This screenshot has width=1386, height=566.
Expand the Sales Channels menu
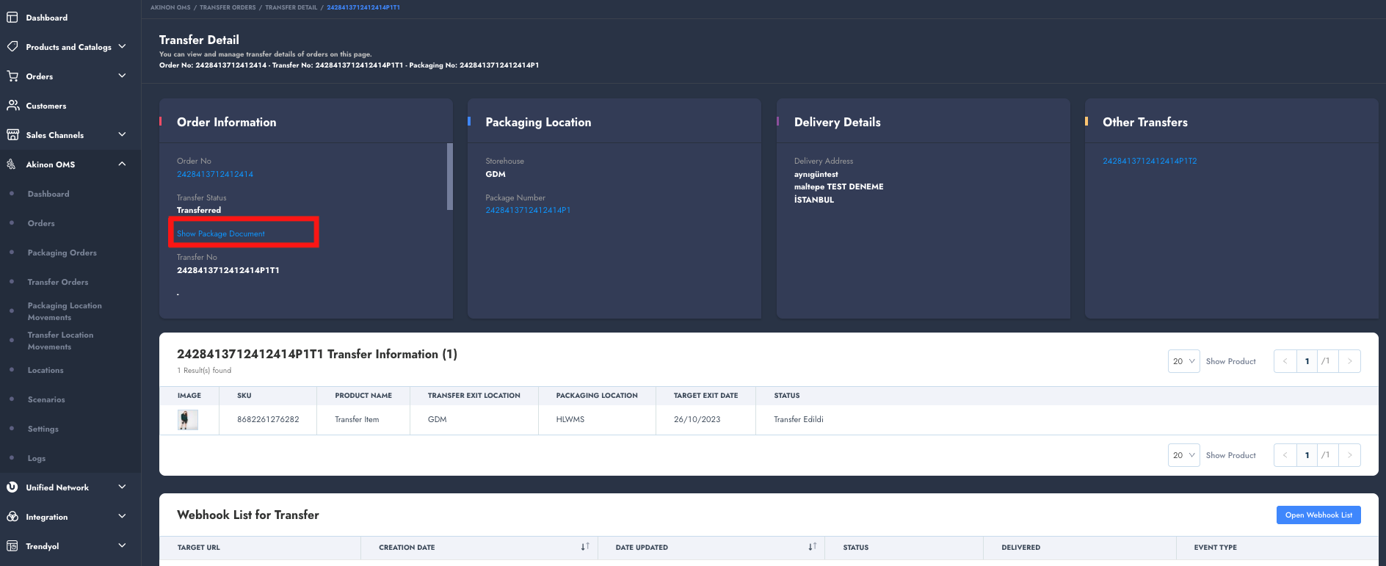[x=122, y=134]
